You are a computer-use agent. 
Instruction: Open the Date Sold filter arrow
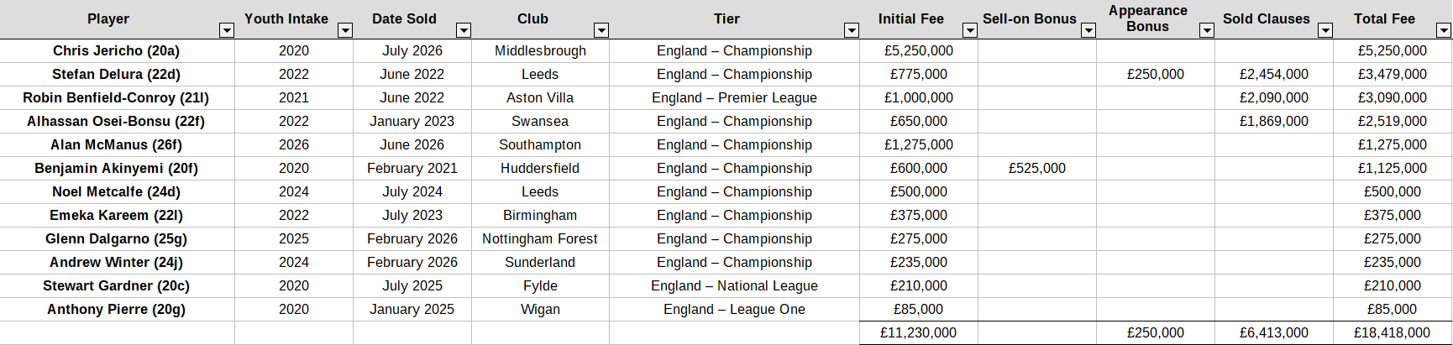click(463, 30)
